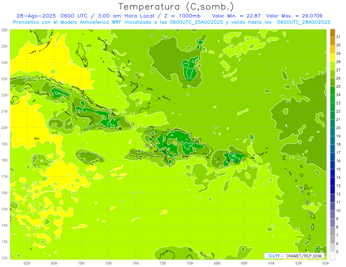Click the 64W longitude axis label
Screen dimensions: 346x267
coord(271,263)
